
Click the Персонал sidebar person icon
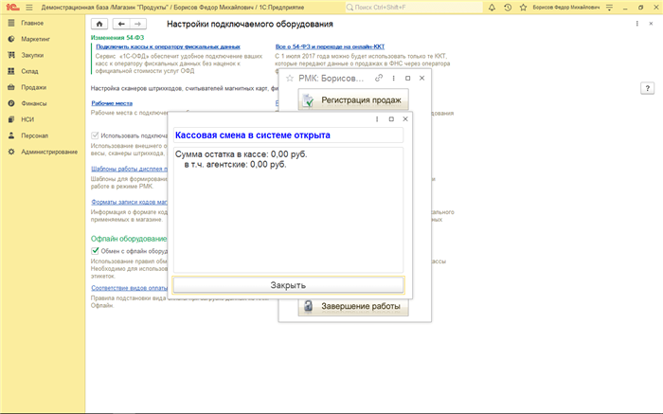tap(11, 135)
